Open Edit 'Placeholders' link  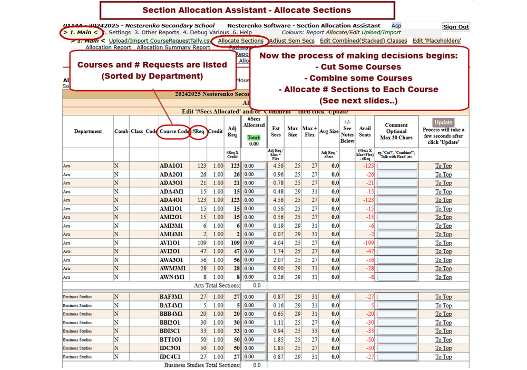436,41
